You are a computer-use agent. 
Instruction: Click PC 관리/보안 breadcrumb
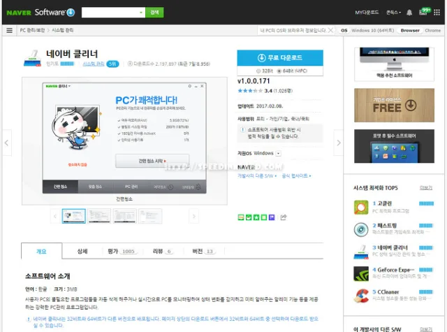point(32,30)
